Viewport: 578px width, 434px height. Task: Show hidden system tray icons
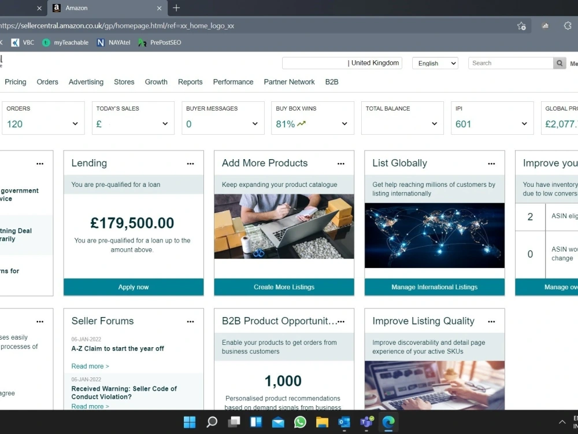click(562, 422)
